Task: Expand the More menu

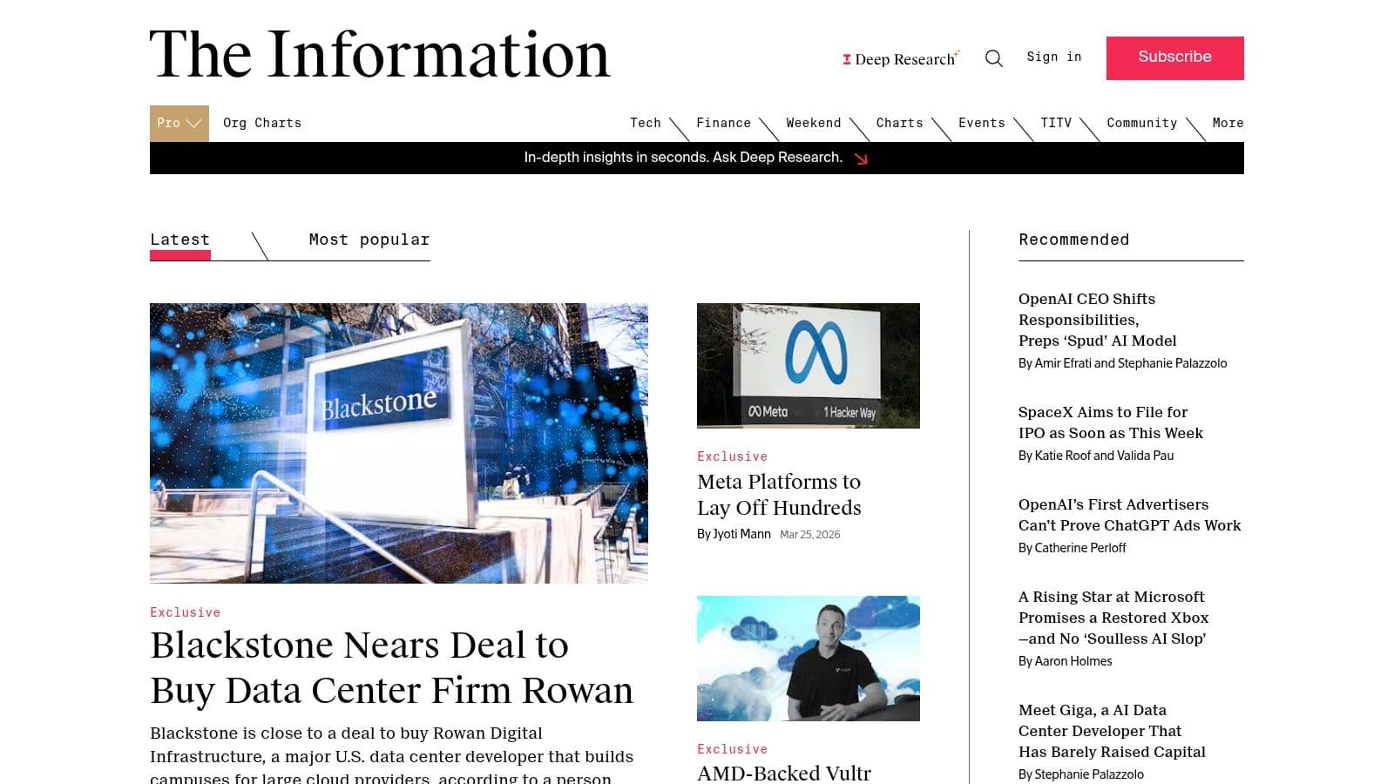Action: pos(1228,123)
